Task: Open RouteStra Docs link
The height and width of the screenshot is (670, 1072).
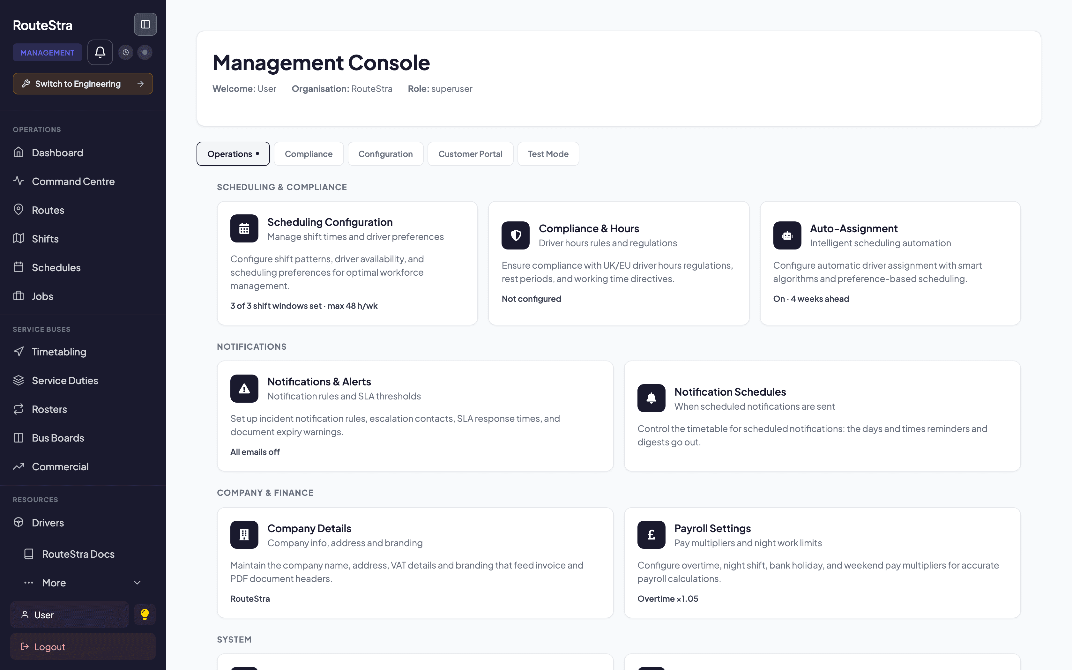Action: 83,554
